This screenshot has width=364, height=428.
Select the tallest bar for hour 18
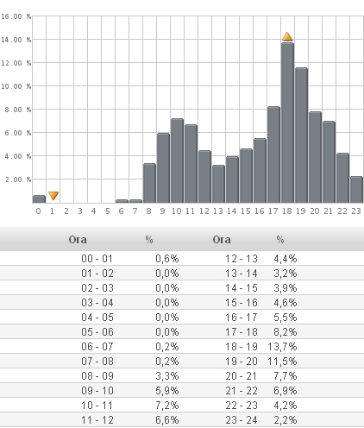[x=287, y=123]
